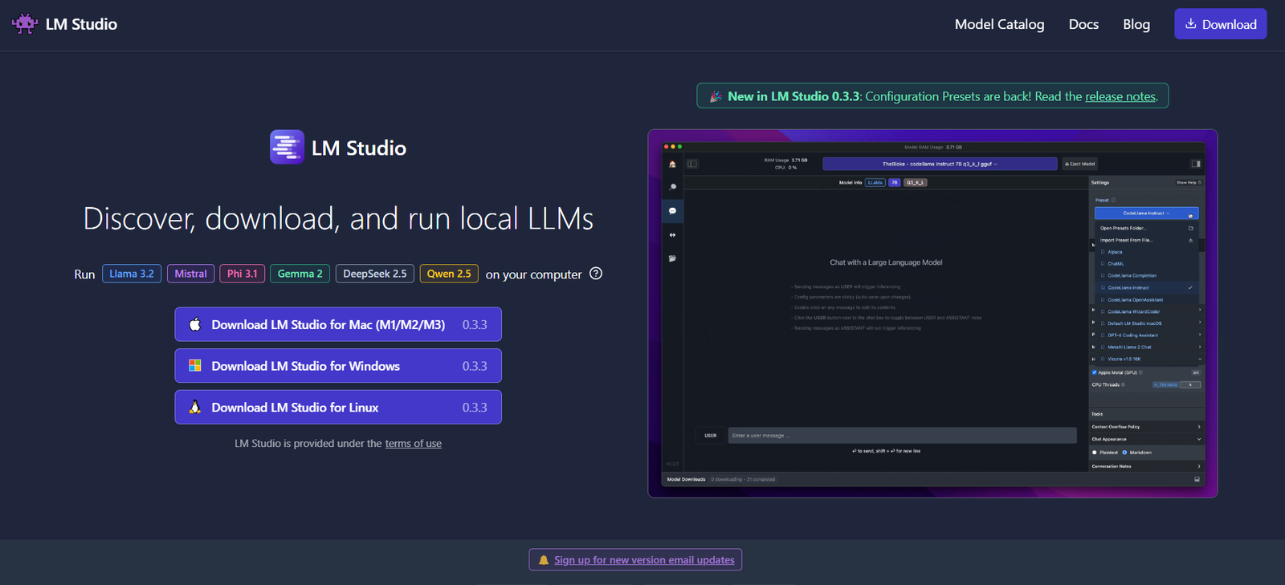Select the Gemma 2 model tag
Screen dimensions: 1285x585
point(300,274)
